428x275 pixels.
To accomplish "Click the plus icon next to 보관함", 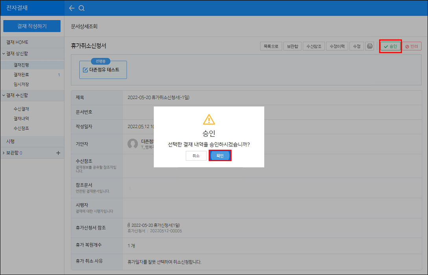I will pyautogui.click(x=58, y=153).
